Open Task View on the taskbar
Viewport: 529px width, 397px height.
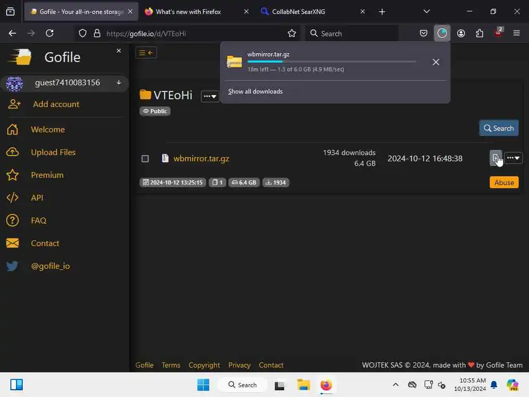tap(279, 385)
